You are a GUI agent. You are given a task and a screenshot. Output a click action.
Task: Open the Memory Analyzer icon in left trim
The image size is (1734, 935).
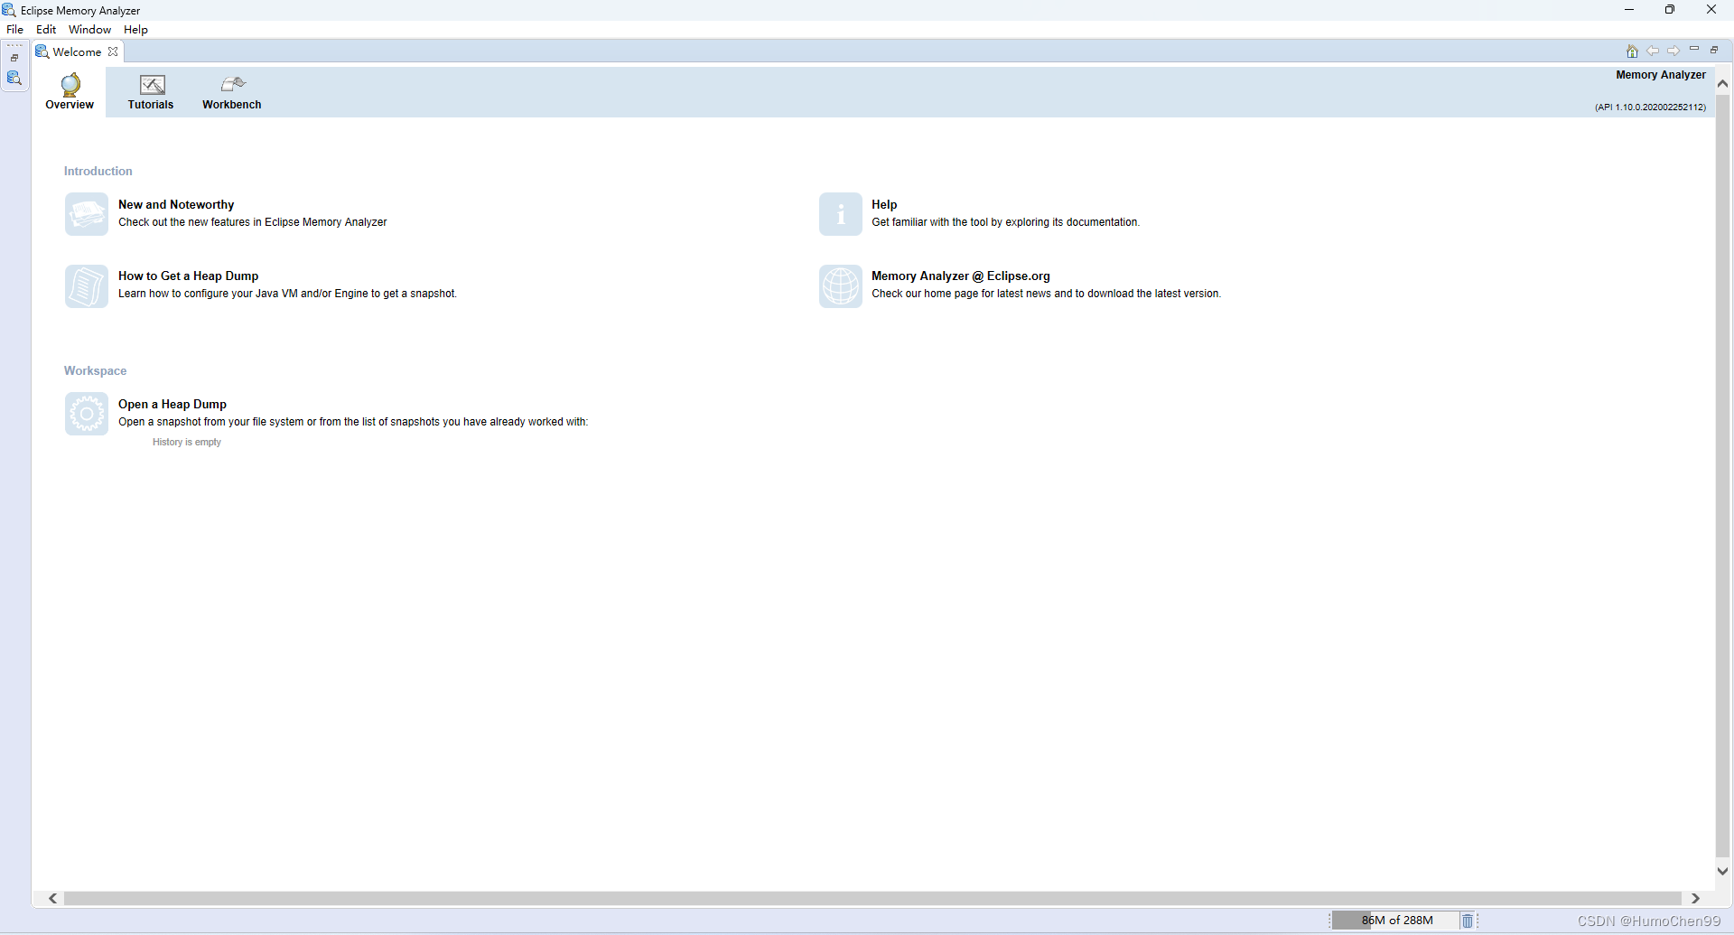pos(14,79)
